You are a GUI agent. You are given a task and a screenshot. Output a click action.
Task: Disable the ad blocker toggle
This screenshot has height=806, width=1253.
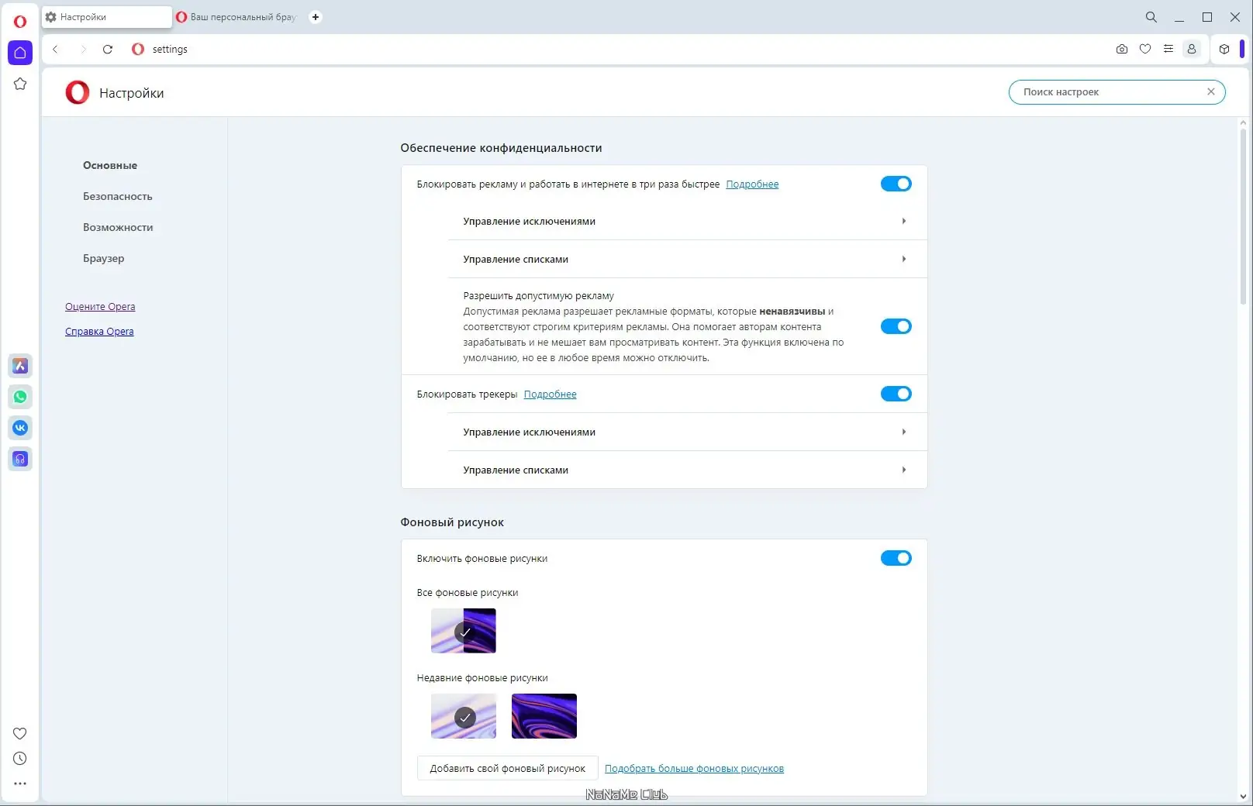tap(896, 184)
